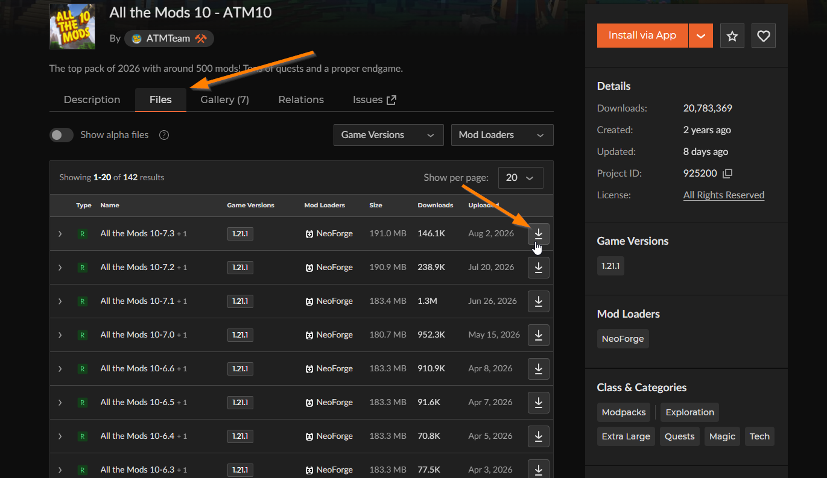
Task: Expand the All the Mods 10-6.4 row
Action: point(60,436)
